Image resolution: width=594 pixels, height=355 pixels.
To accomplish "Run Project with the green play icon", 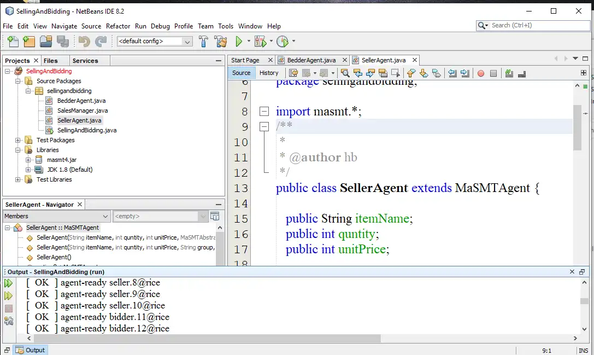I will (x=239, y=42).
